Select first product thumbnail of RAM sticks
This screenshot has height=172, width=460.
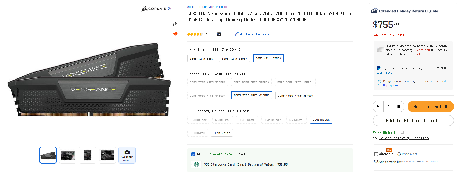click(48, 155)
